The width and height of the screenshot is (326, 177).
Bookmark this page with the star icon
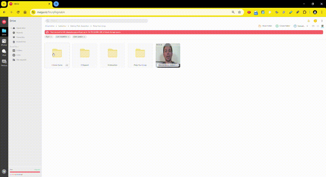(x=240, y=12)
